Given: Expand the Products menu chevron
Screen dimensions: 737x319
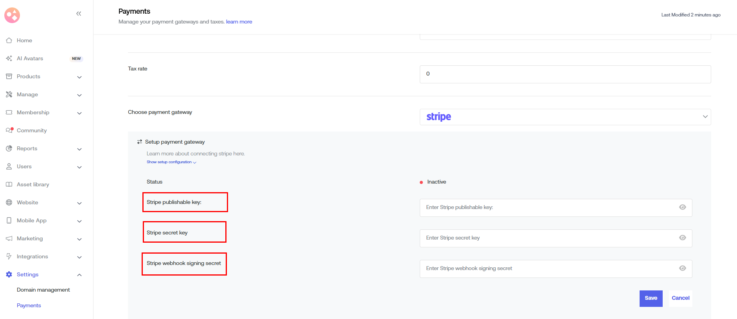Looking at the screenshot, I should pyautogui.click(x=79, y=77).
